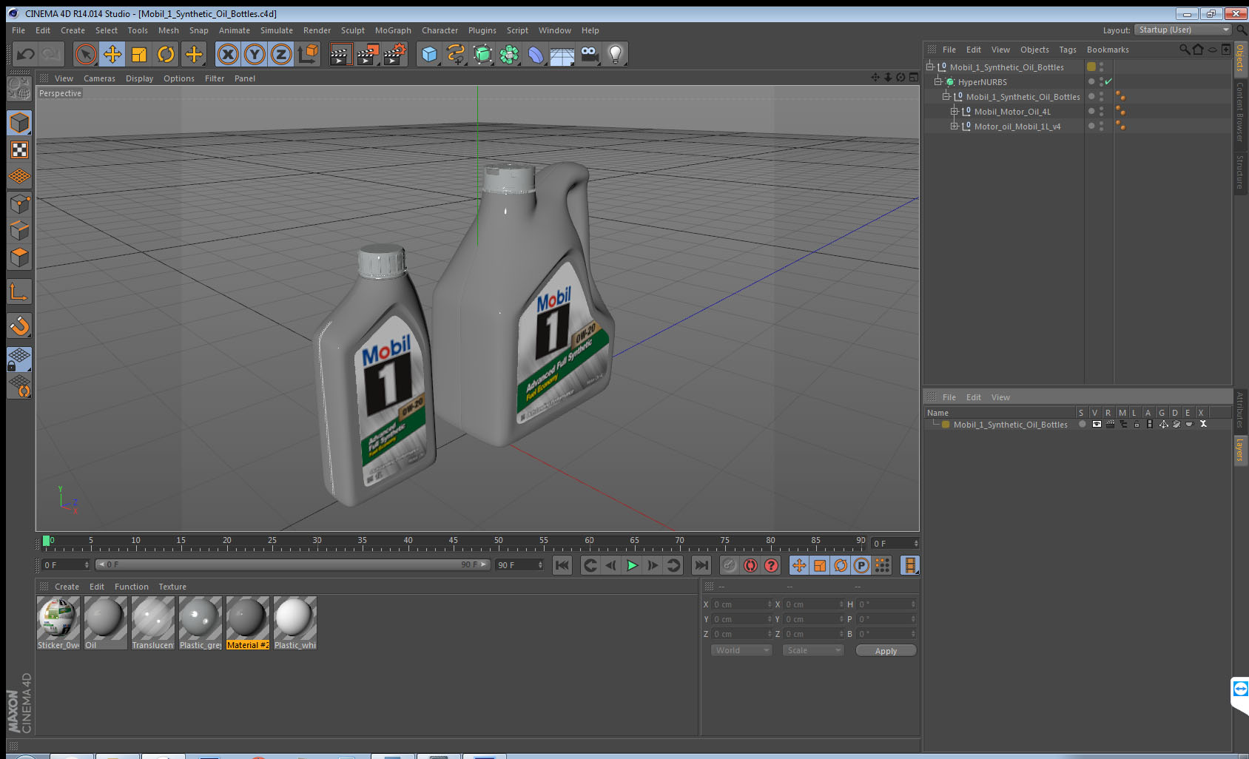The height and width of the screenshot is (759, 1249).
Task: Collapse the root Mobil_1_Synthetic_Oil_Bottles object
Action: [x=930, y=67]
